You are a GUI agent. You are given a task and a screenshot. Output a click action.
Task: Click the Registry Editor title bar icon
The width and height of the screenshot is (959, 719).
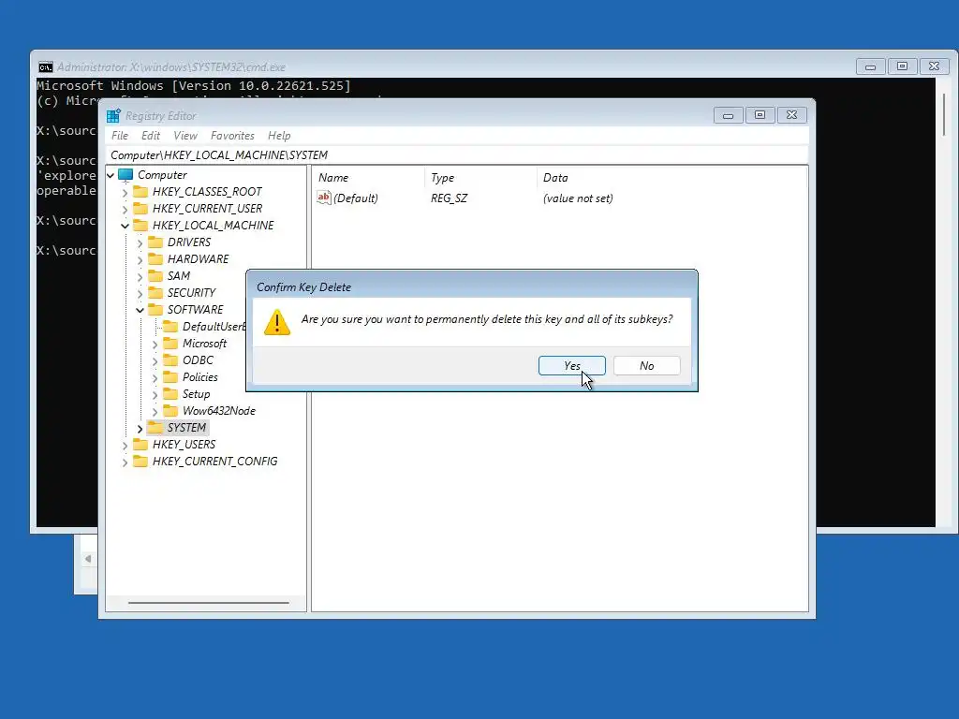coord(113,115)
